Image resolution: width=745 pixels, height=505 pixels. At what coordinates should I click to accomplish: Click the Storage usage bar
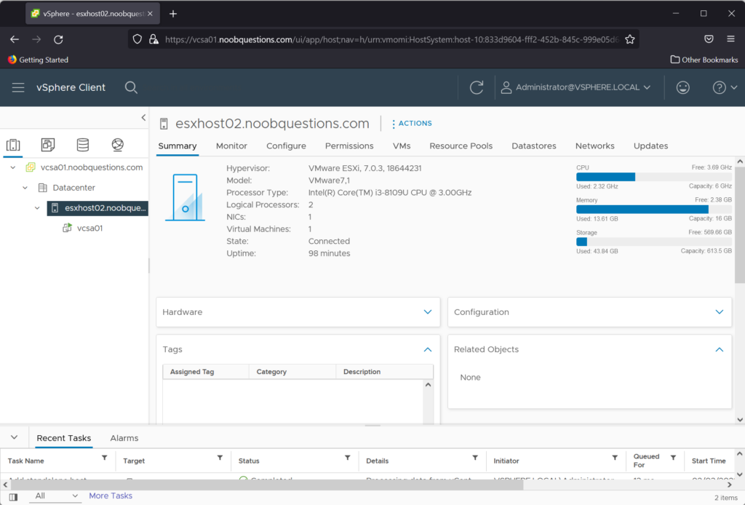coord(654,242)
